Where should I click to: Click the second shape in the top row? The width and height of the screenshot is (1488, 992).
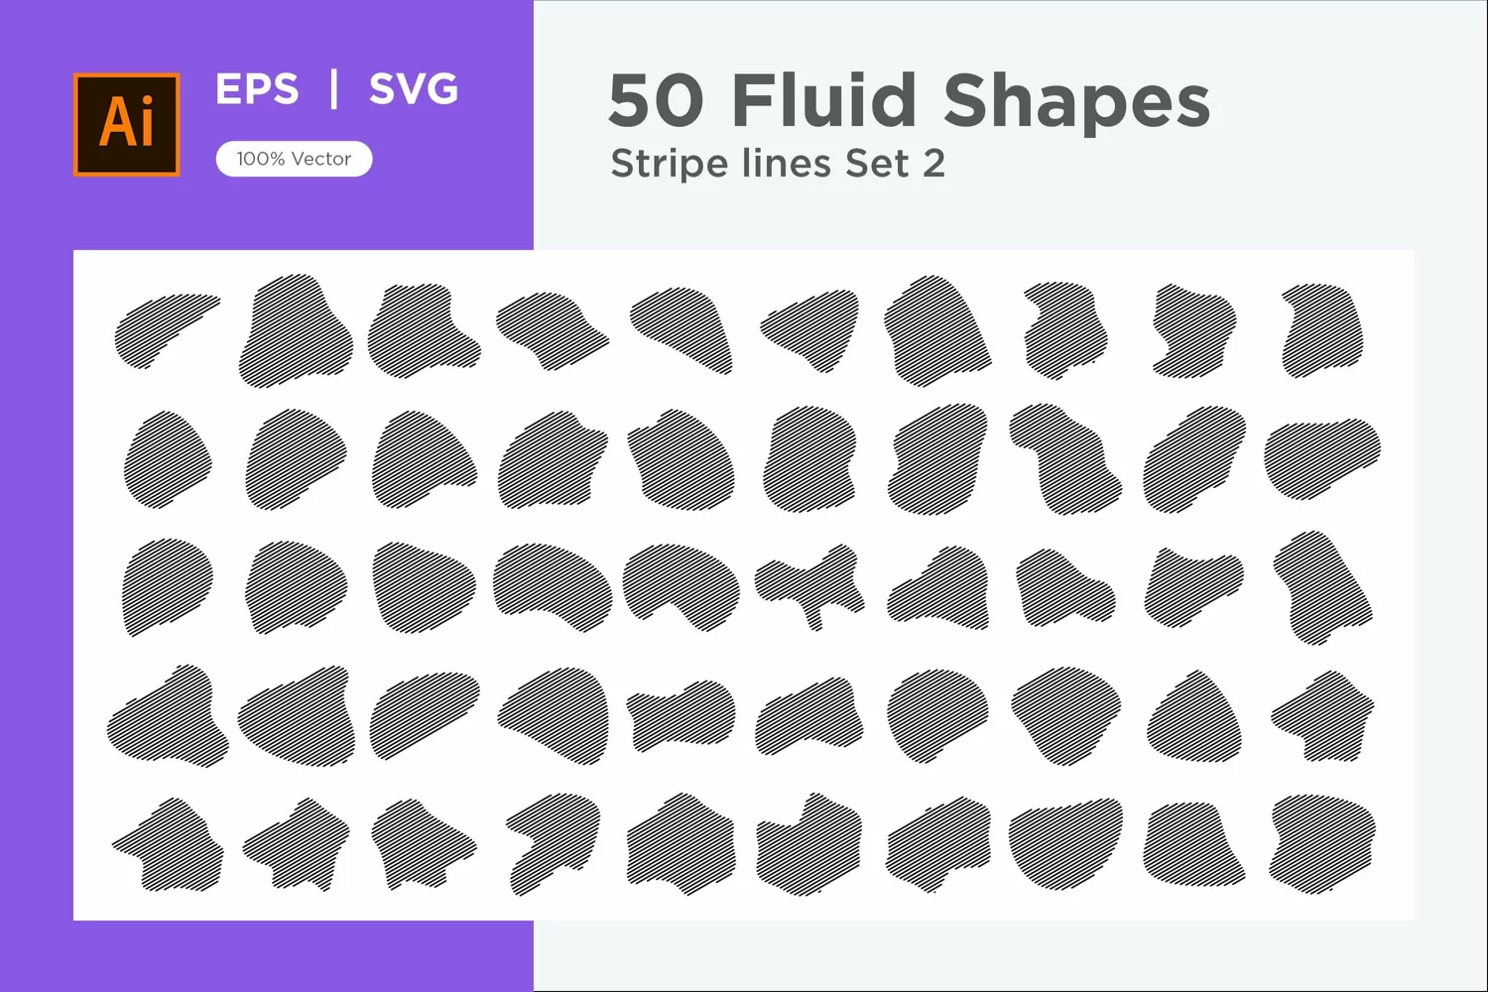coord(296,330)
